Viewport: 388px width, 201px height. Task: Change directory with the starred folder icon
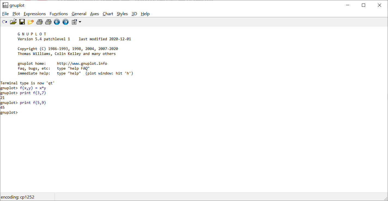click(31, 22)
